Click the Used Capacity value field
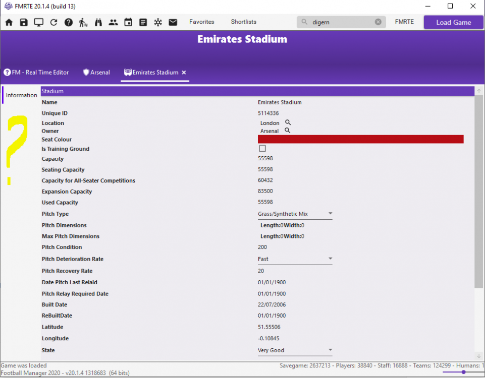This screenshot has height=378, width=485. pyautogui.click(x=265, y=202)
